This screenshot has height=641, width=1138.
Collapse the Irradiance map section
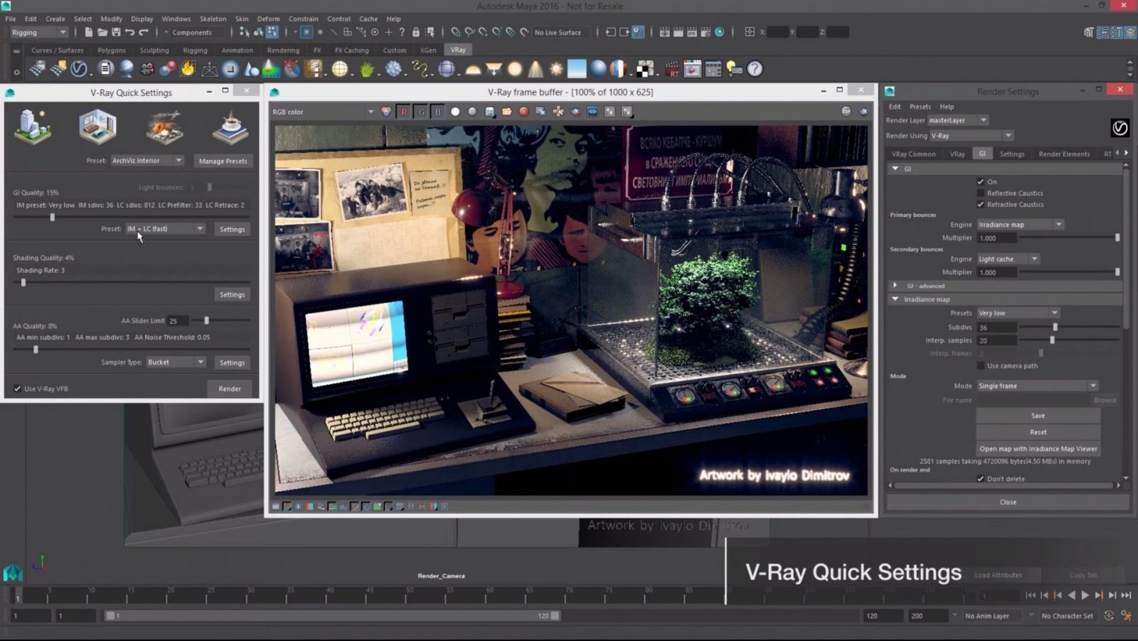895,299
